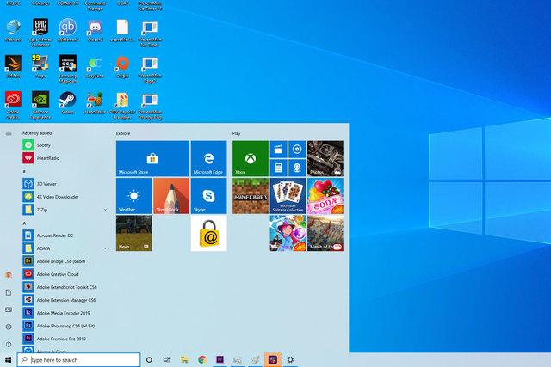The height and width of the screenshot is (367, 551).
Task: Open the Bubble Witch game tile
Action: (x=288, y=233)
